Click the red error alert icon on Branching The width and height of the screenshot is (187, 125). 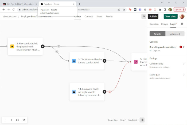coord(181,47)
